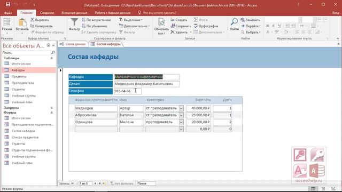Collapse the ribbon with the arrow
This screenshot has height=192, width=342.
(338, 38)
